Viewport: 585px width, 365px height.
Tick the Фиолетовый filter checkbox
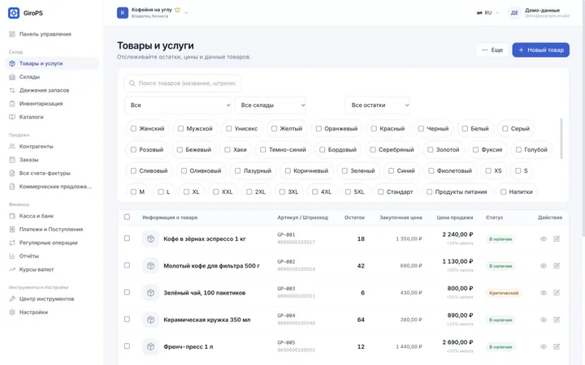coord(431,171)
